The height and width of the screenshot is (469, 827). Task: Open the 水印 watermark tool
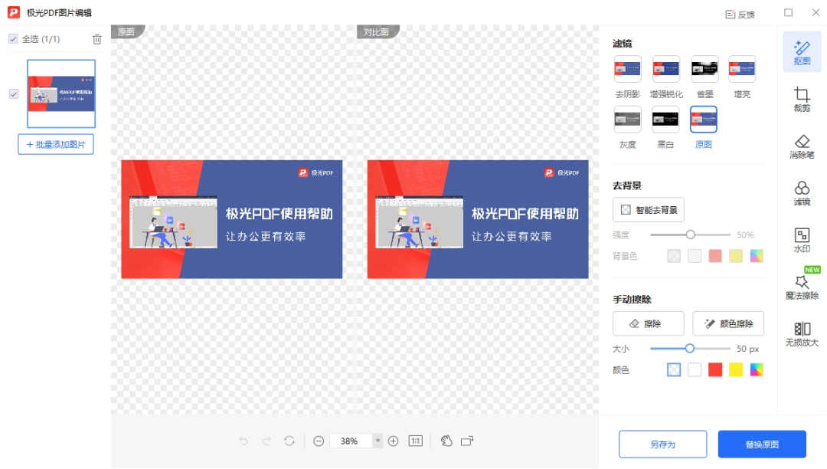click(x=801, y=241)
